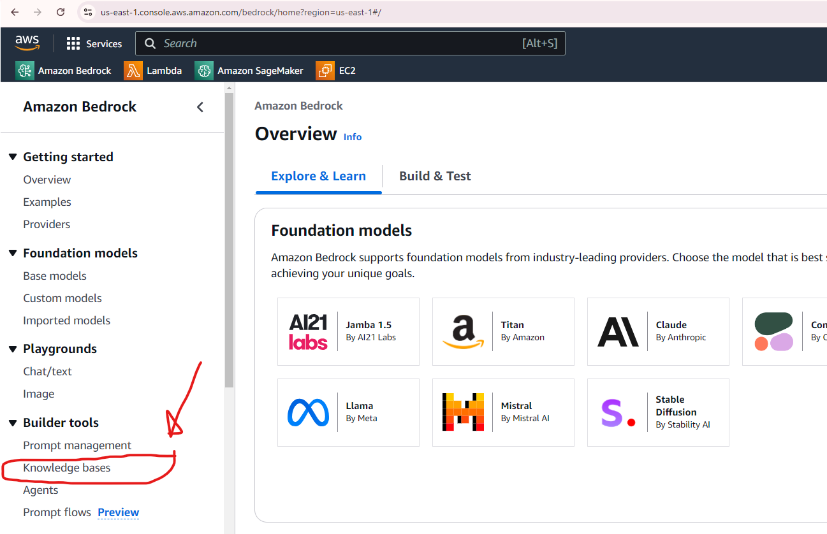Select the Claude by Anthropic model card

pos(658,331)
